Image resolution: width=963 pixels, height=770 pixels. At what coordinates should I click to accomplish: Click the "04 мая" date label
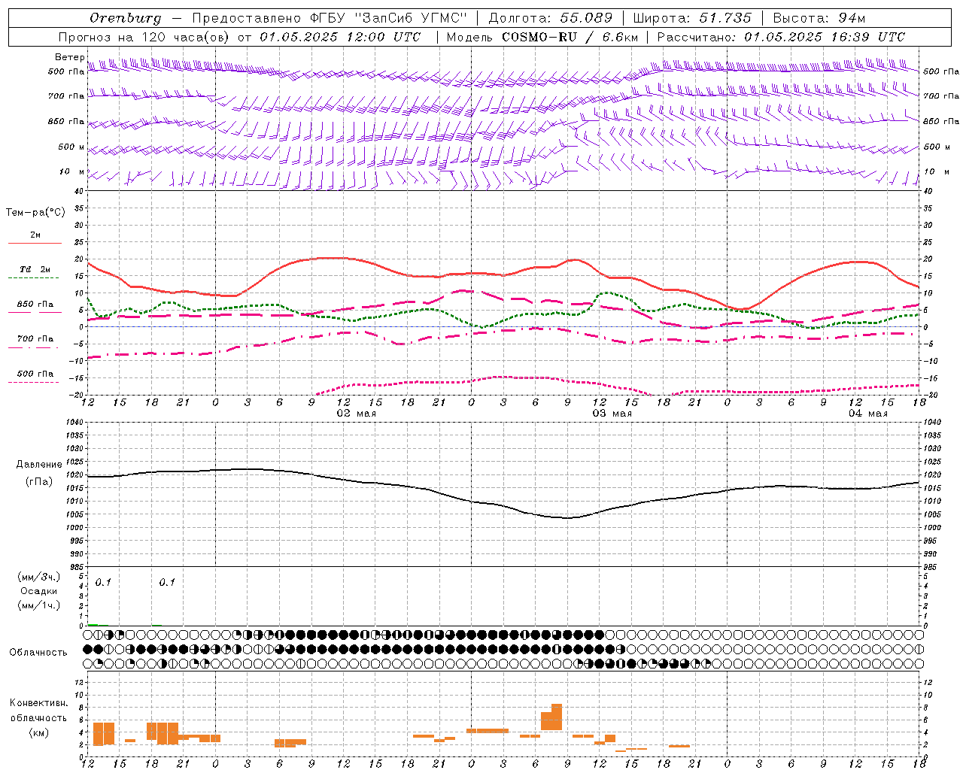coord(867,414)
